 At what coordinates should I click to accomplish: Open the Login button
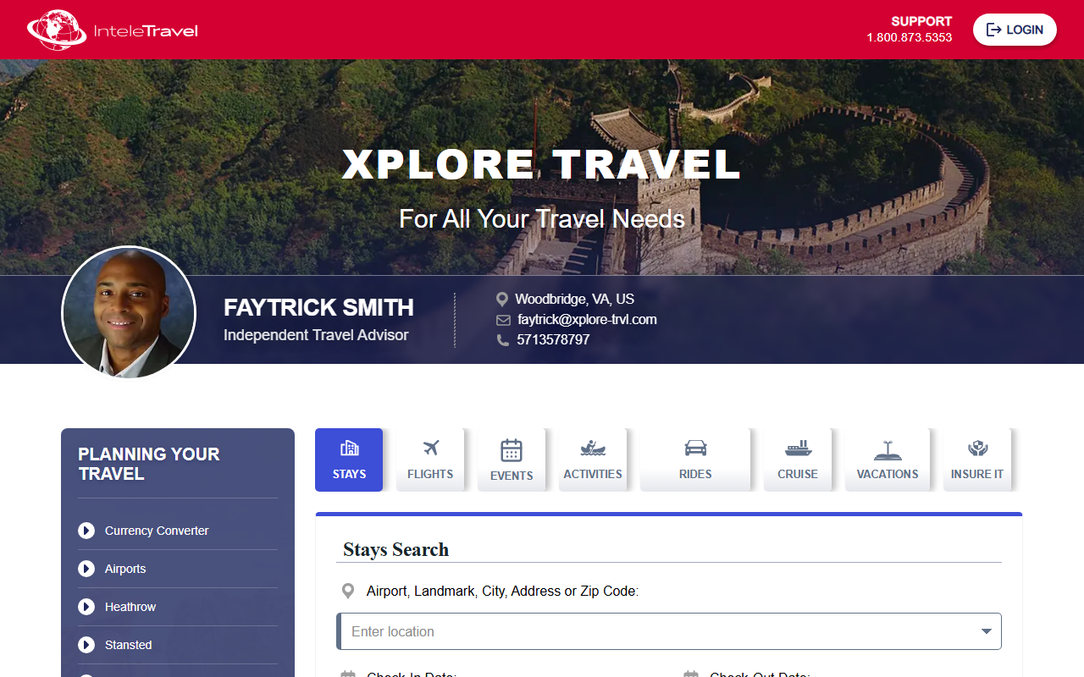click(x=1015, y=30)
